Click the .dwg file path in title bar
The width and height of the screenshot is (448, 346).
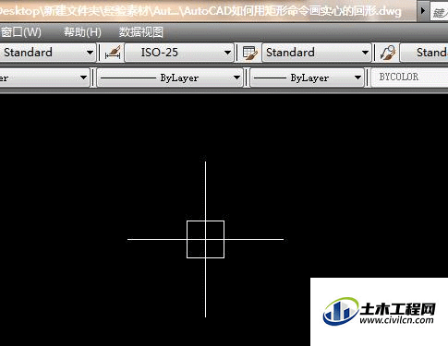point(200,11)
